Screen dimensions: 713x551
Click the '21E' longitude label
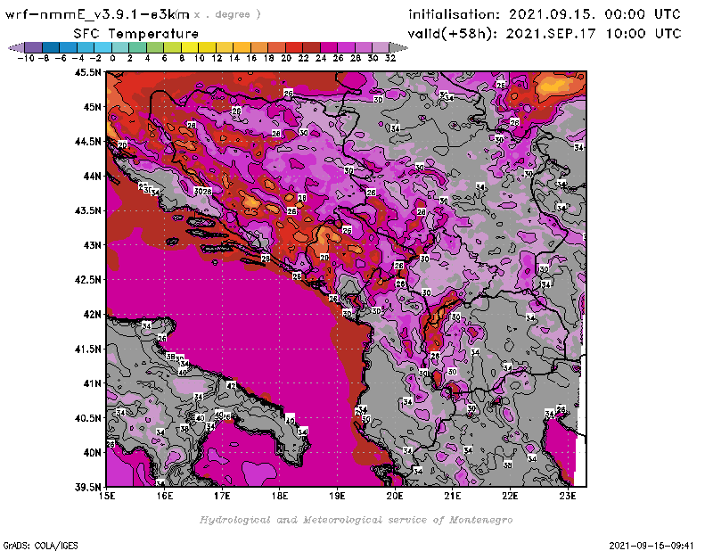[x=453, y=496]
